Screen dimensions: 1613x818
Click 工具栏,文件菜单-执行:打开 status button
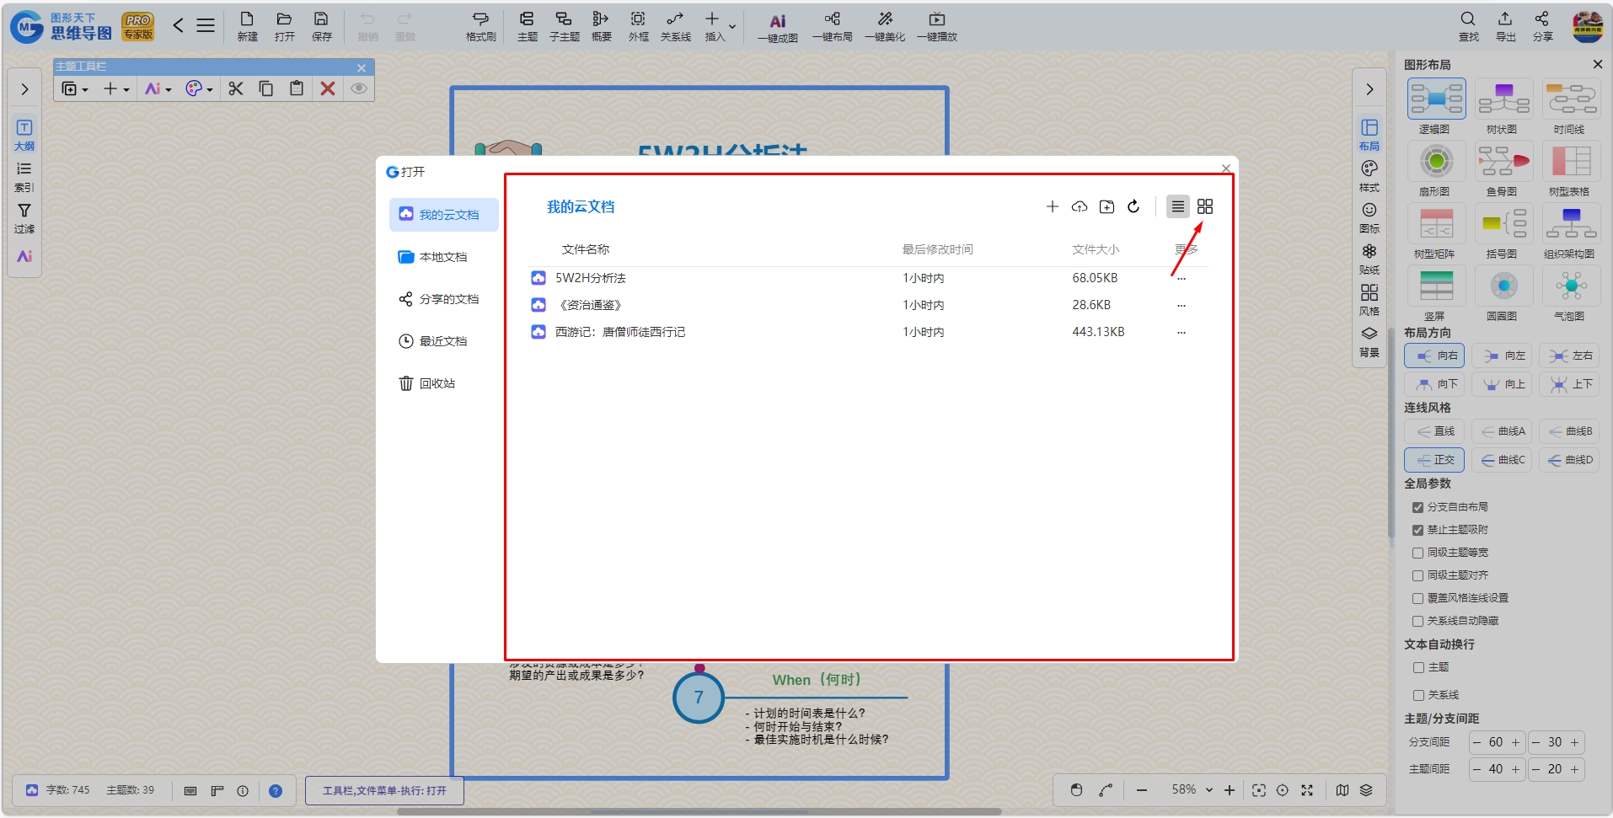point(384,790)
